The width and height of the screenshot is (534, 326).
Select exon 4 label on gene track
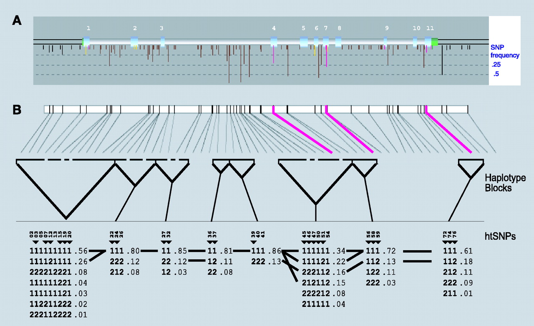(274, 28)
